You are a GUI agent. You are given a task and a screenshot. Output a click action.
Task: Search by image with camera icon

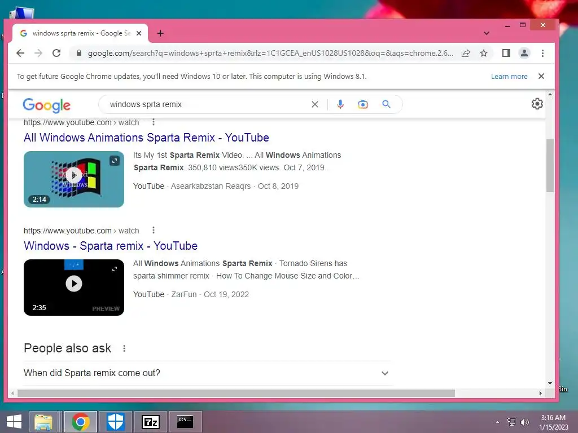tap(363, 104)
